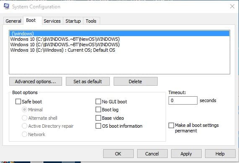Switch to the General tab
The height and width of the screenshot is (163, 239).
tap(13, 21)
